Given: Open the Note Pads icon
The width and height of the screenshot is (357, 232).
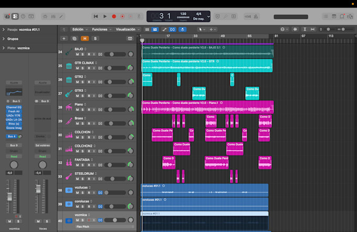Looking at the screenshot, I should 334,16.
